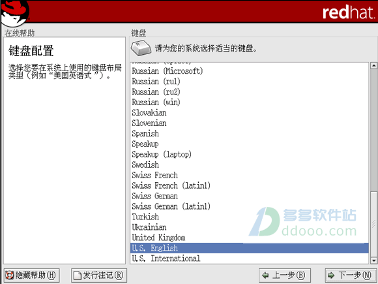Select Swiss German without latin1

[x=249, y=196]
